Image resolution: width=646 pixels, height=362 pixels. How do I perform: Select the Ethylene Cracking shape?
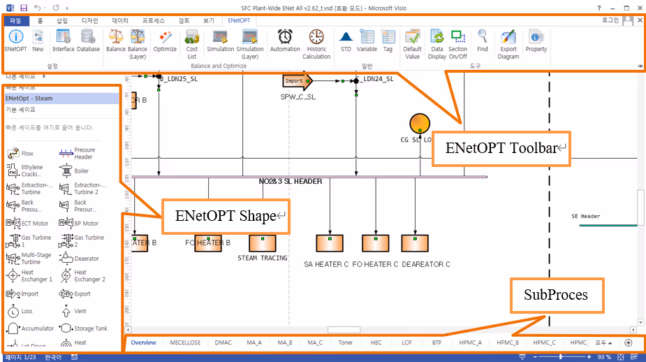pyautogui.click(x=24, y=171)
